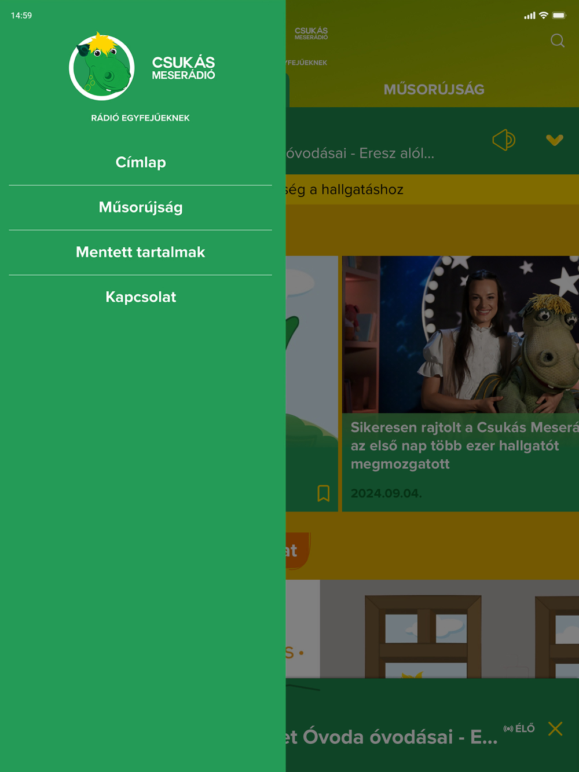Close the bottom player with X

coord(555,729)
